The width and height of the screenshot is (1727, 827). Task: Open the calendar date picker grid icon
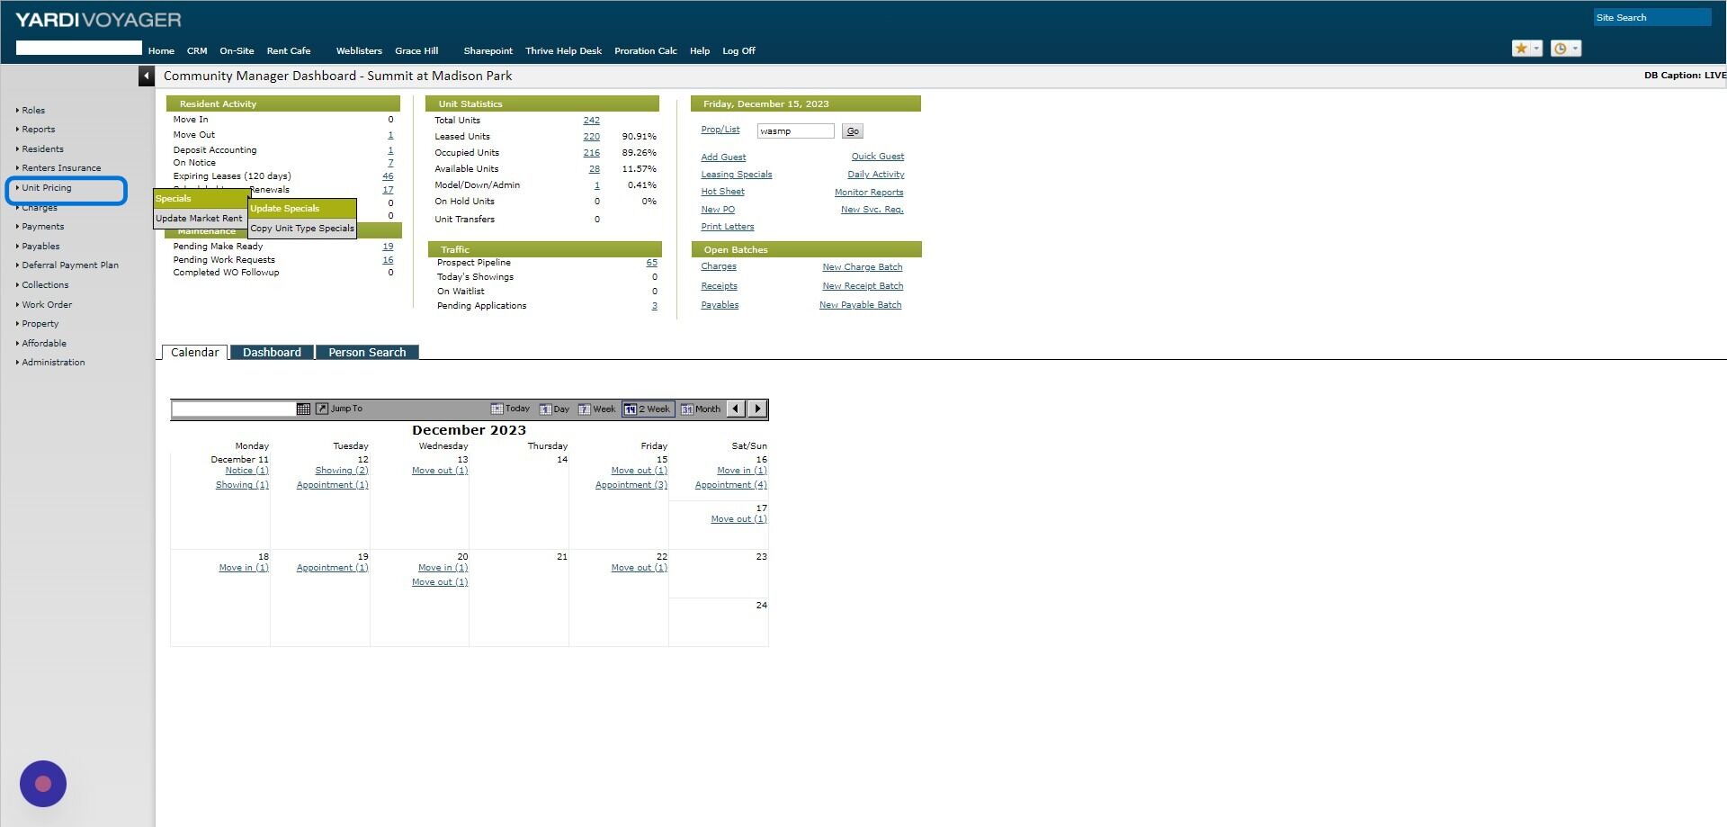coord(304,409)
